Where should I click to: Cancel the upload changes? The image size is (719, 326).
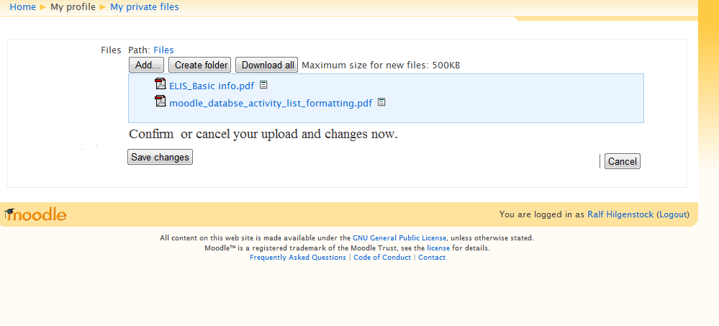pyautogui.click(x=623, y=161)
